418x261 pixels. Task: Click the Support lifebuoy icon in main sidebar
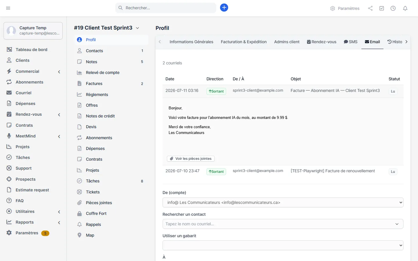coord(9,168)
